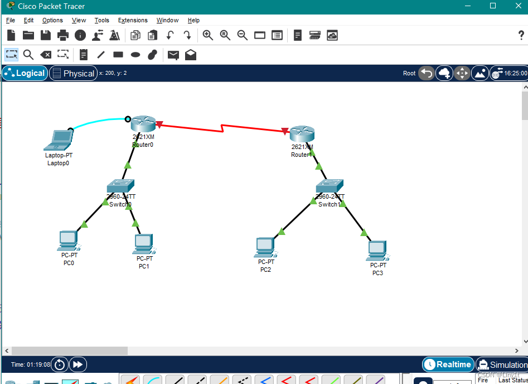This screenshot has width=528, height=384.
Task: Open environment time 16:25:00 control
Action: [509, 73]
